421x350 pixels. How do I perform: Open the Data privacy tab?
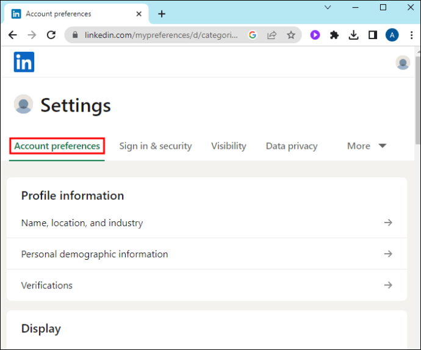(292, 146)
